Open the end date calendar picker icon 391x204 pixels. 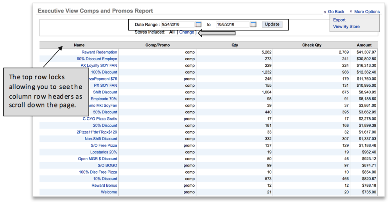tap(253, 25)
